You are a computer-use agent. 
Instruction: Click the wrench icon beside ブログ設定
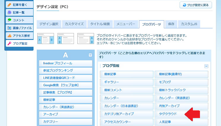9,43
